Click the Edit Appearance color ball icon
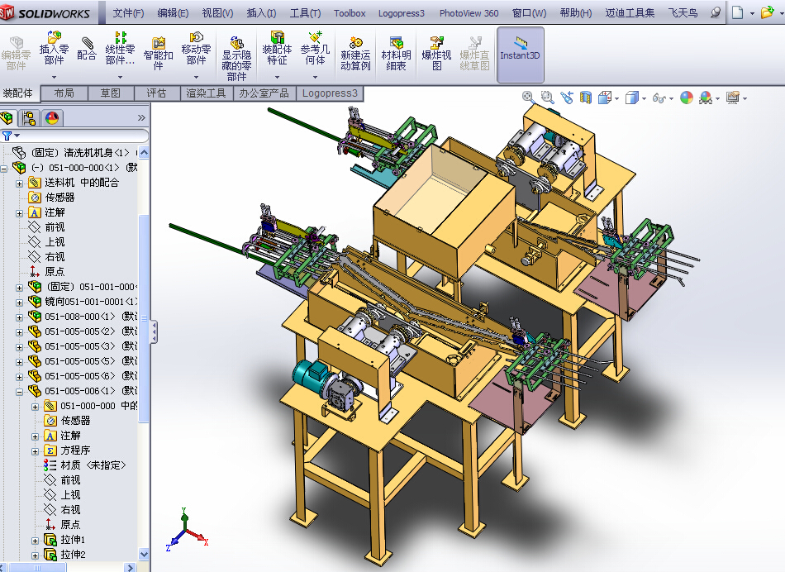The width and height of the screenshot is (785, 572). [x=687, y=98]
